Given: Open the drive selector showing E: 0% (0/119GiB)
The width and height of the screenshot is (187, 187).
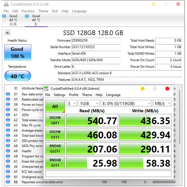Looking at the screenshot, I should point(126,103).
